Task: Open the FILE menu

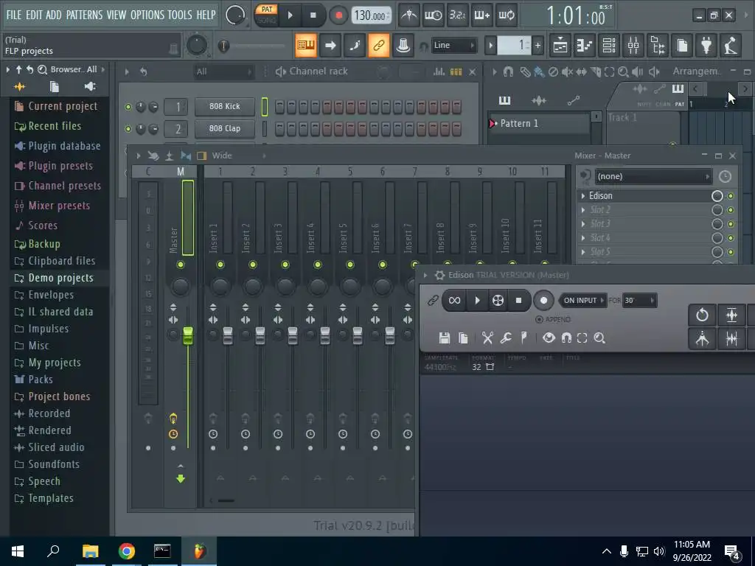Action: click(14, 15)
